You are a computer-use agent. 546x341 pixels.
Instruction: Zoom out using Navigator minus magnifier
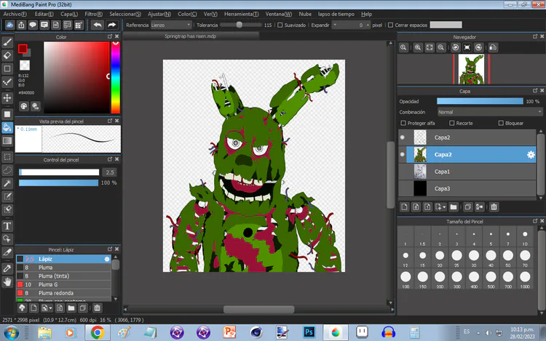click(441, 47)
